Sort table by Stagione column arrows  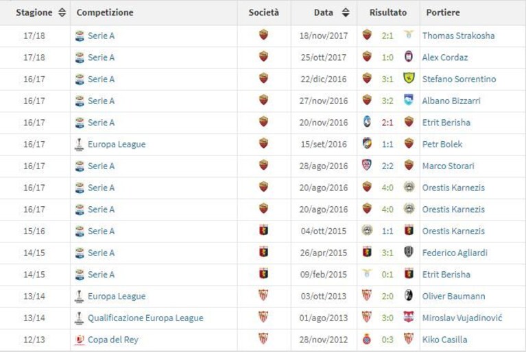(x=62, y=12)
